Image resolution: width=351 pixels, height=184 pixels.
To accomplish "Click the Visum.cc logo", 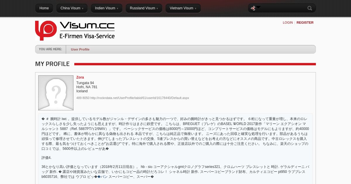I will click(x=75, y=30).
